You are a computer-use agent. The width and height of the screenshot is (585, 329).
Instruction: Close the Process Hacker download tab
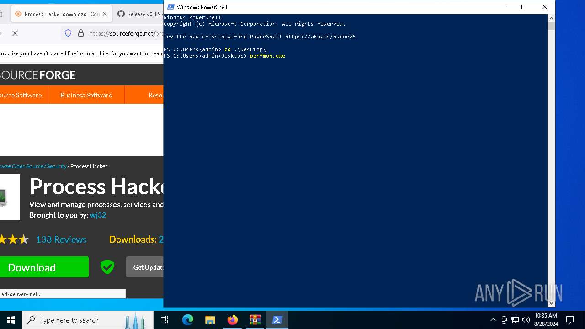coord(105,14)
